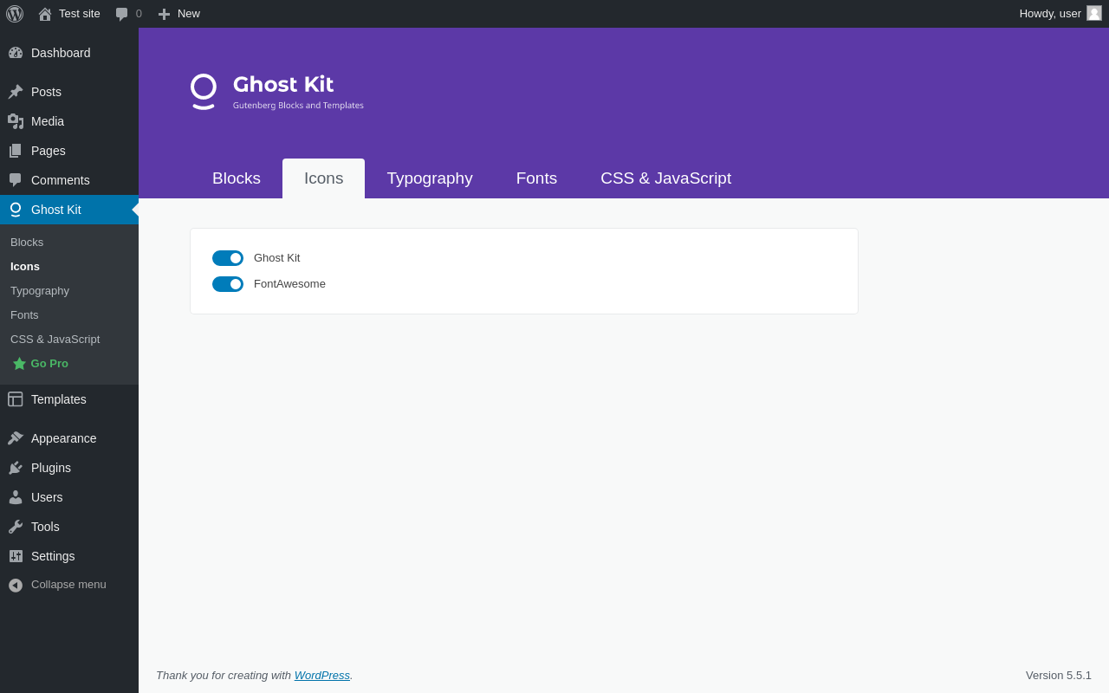Click the FontAwesome label text
Image resolution: width=1109 pixels, height=693 pixels.
point(289,284)
